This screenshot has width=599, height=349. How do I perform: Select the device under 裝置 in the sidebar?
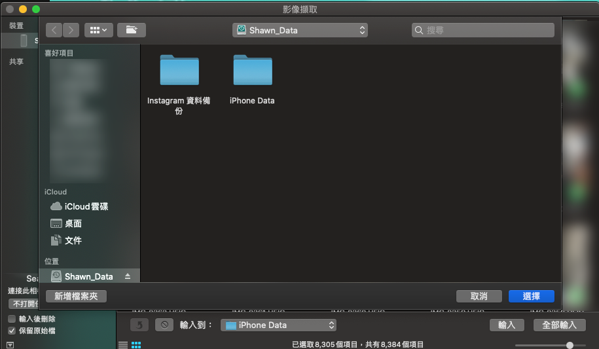coord(20,41)
